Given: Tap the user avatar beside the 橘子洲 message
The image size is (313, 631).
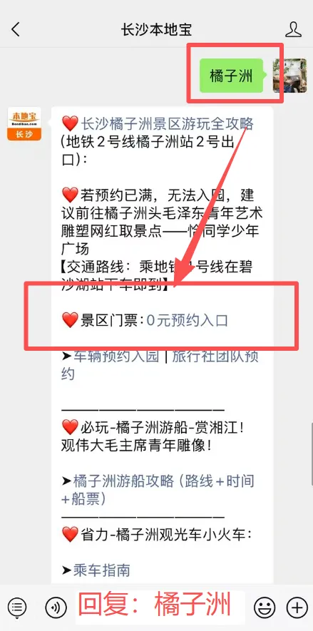Looking at the screenshot, I should 289,76.
